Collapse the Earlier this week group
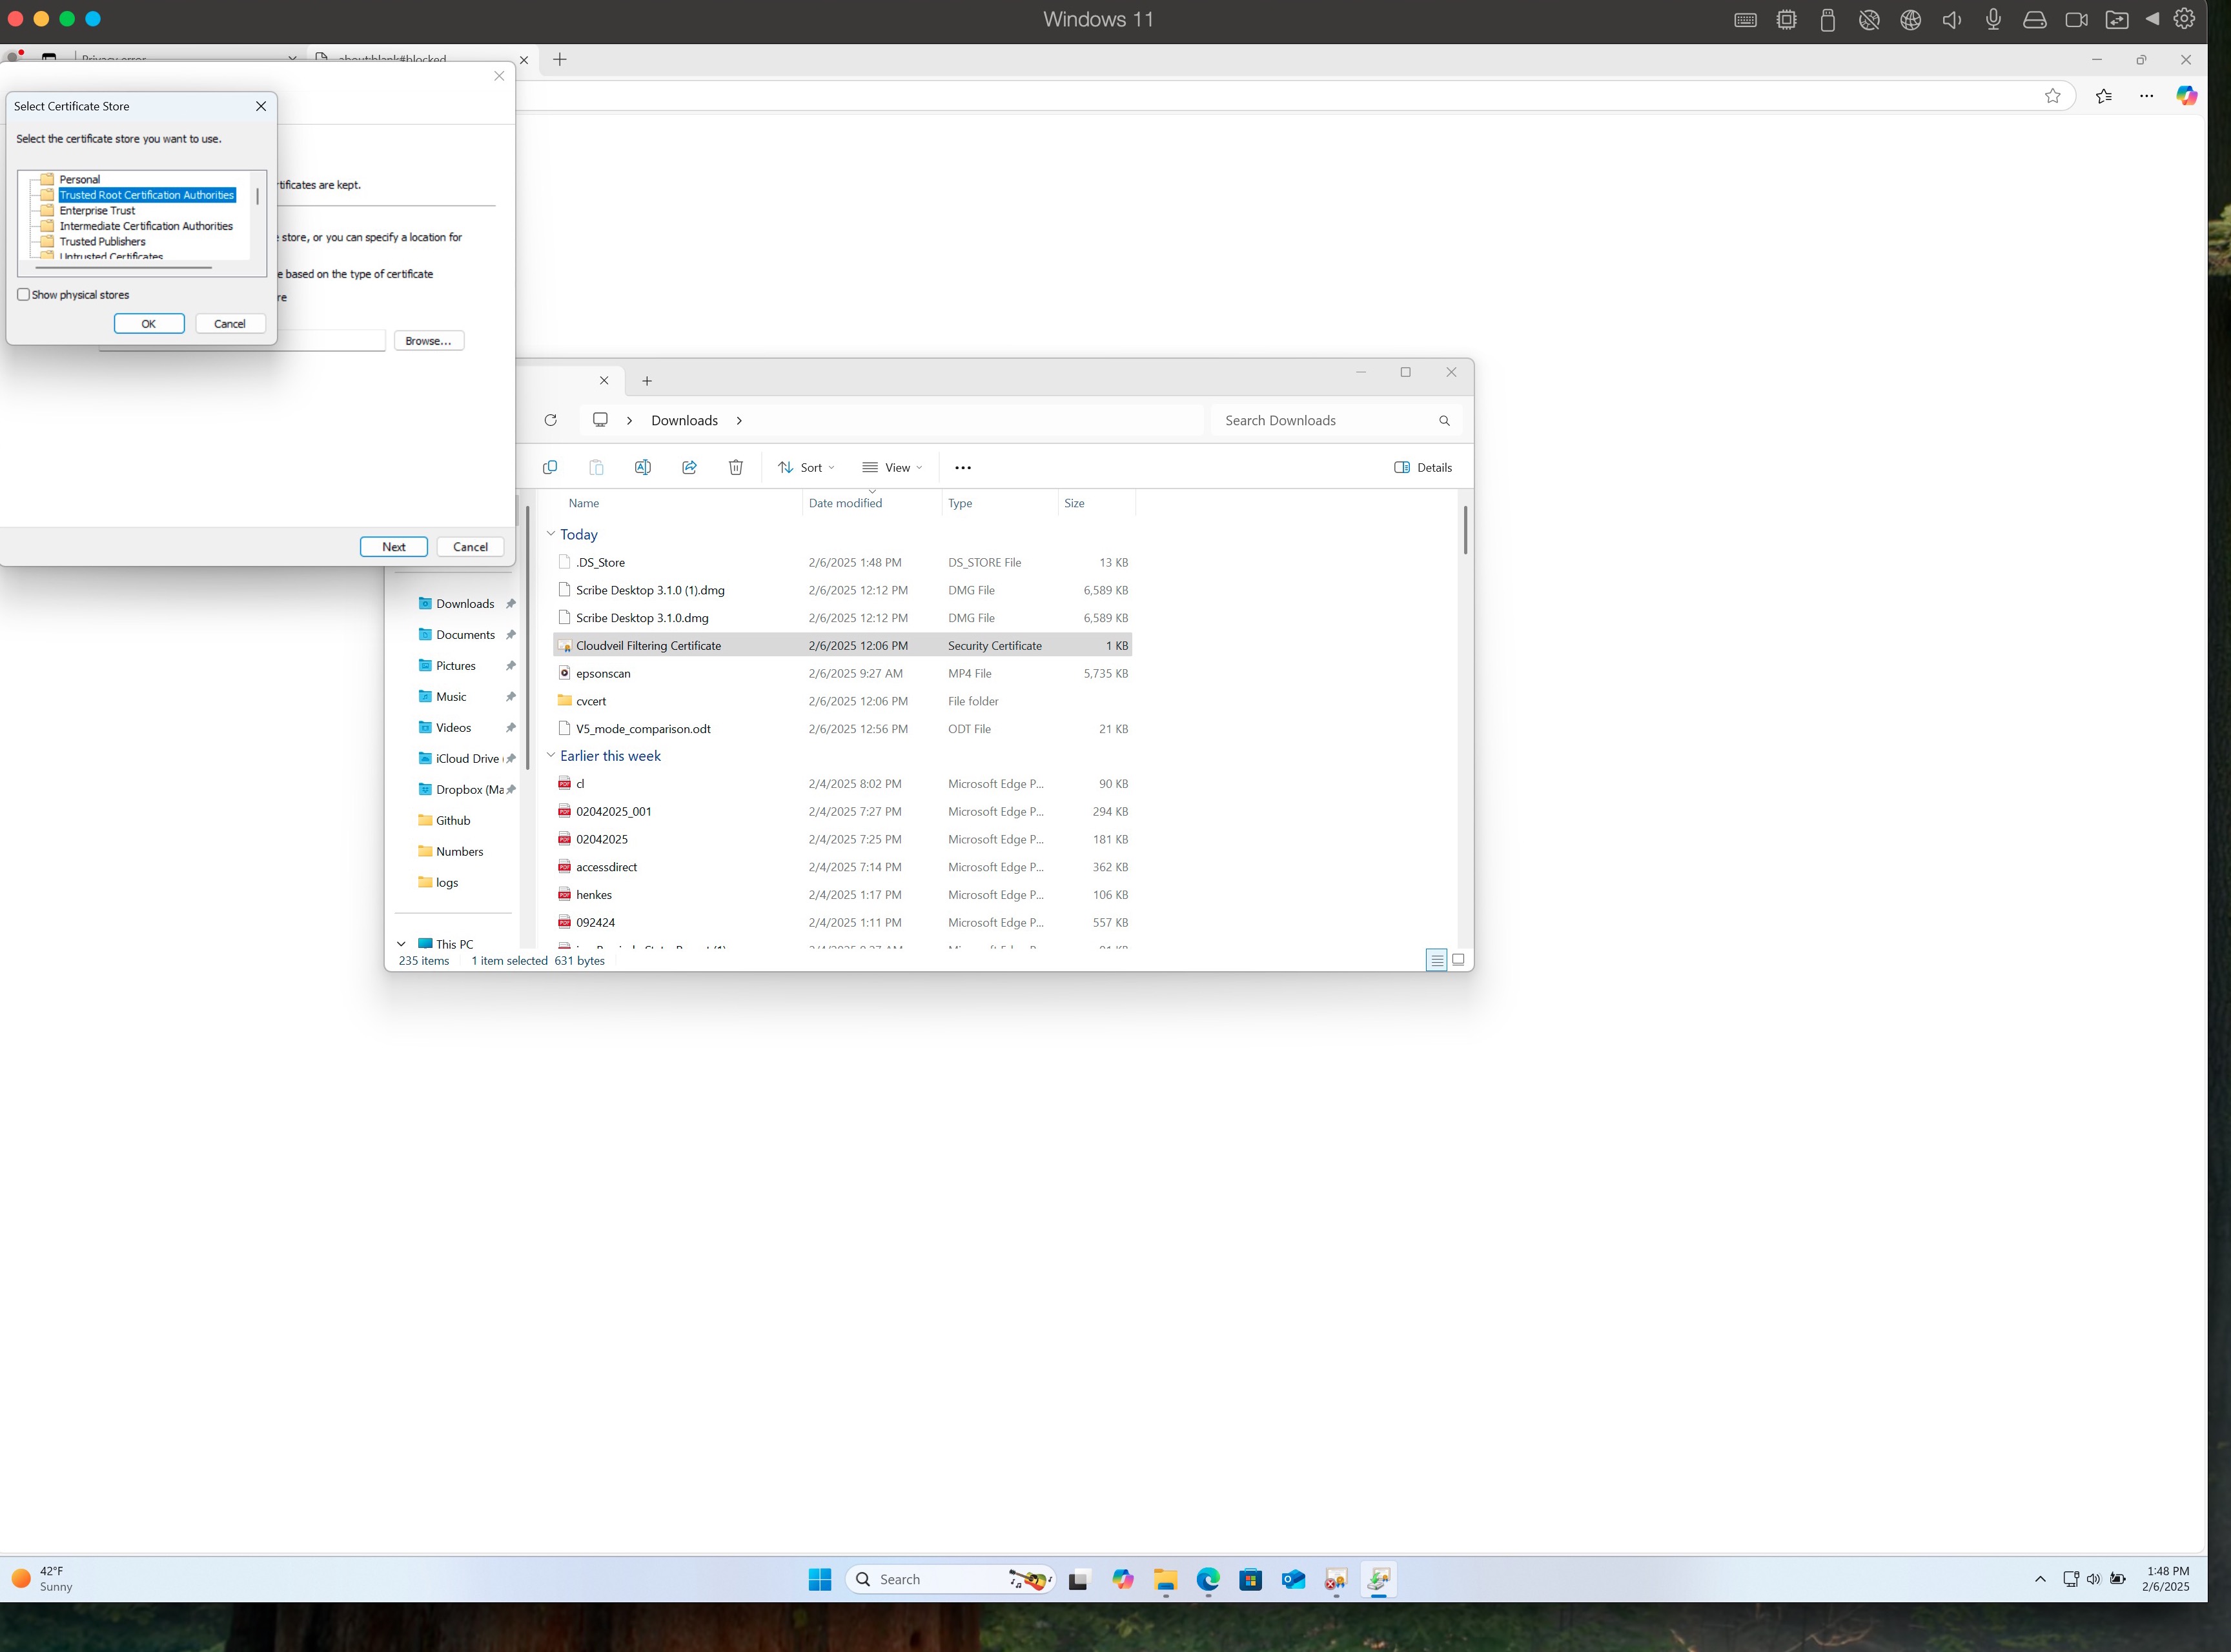 [x=550, y=755]
